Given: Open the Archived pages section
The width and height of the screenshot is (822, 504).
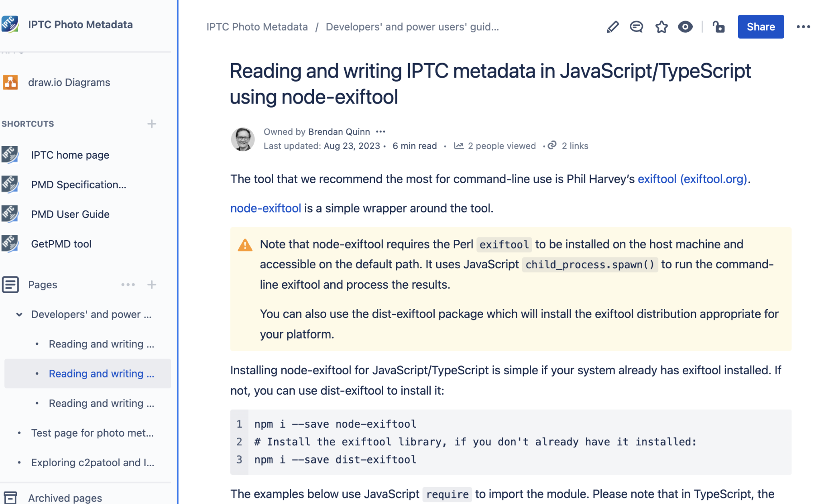Looking at the screenshot, I should tap(65, 497).
